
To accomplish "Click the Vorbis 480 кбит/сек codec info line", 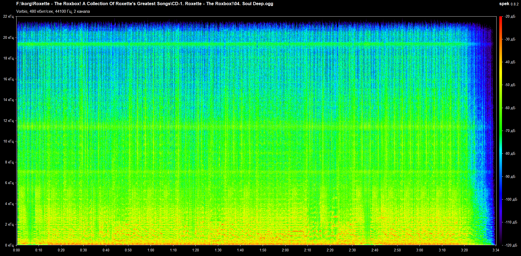I will tap(53, 11).
